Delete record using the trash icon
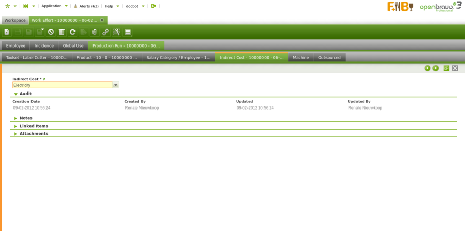Viewport: 465px width, 231px height. (x=61, y=32)
